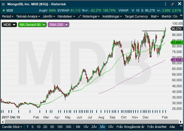Screen dimensions: 184x131
Task: Open the Inställningar dropdown
Action: click(x=112, y=16)
